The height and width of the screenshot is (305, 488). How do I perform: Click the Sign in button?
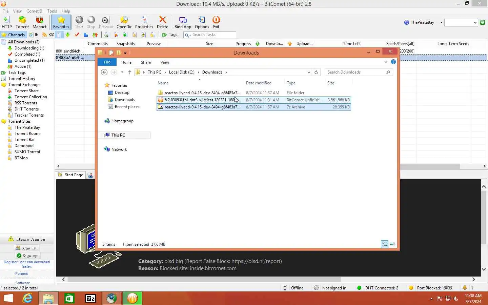tap(26, 248)
